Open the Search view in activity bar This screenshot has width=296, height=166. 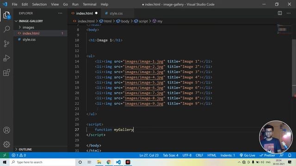6,29
